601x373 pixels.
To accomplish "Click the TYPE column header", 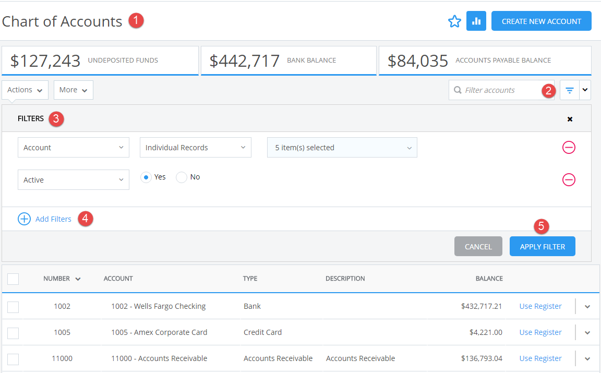I will coord(250,279).
